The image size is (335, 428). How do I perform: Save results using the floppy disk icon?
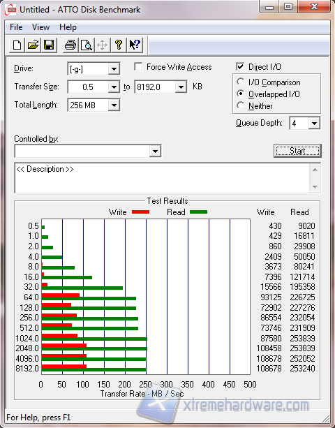49,45
